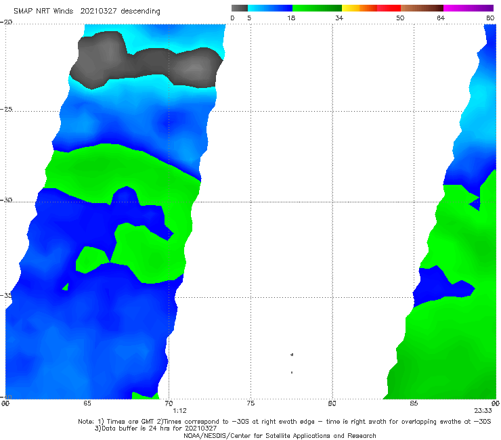Click the 'Times are GMT' note line
The image size is (501, 440).
click(x=284, y=422)
